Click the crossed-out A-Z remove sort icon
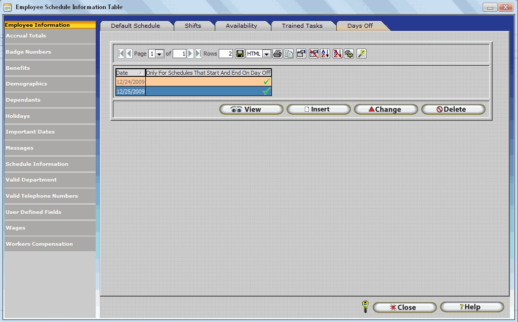Screen dimensions: 518x322 (x=337, y=54)
